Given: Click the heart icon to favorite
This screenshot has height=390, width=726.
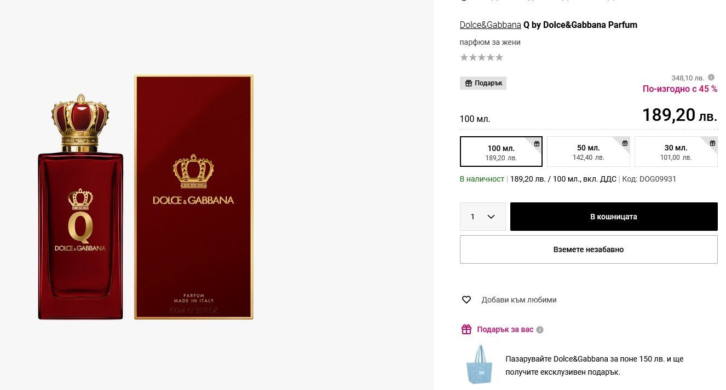Looking at the screenshot, I should [466, 300].
